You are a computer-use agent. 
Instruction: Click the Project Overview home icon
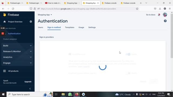point(5,22)
